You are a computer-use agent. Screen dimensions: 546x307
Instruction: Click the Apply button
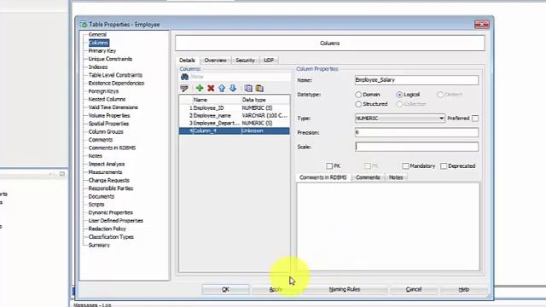tap(276, 289)
